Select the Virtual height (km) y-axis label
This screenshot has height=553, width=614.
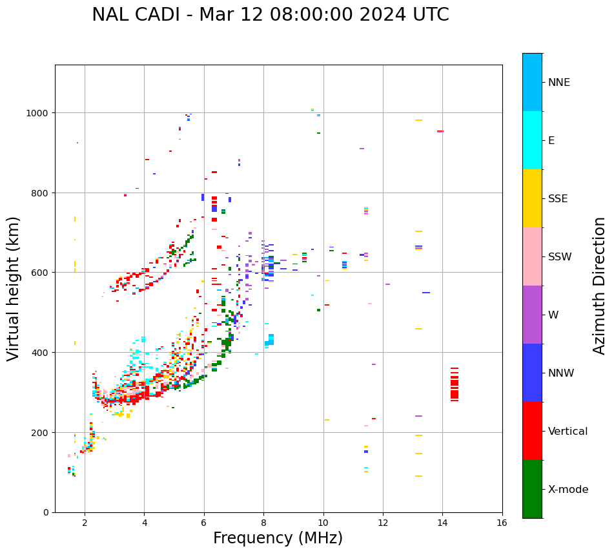(x=14, y=288)
